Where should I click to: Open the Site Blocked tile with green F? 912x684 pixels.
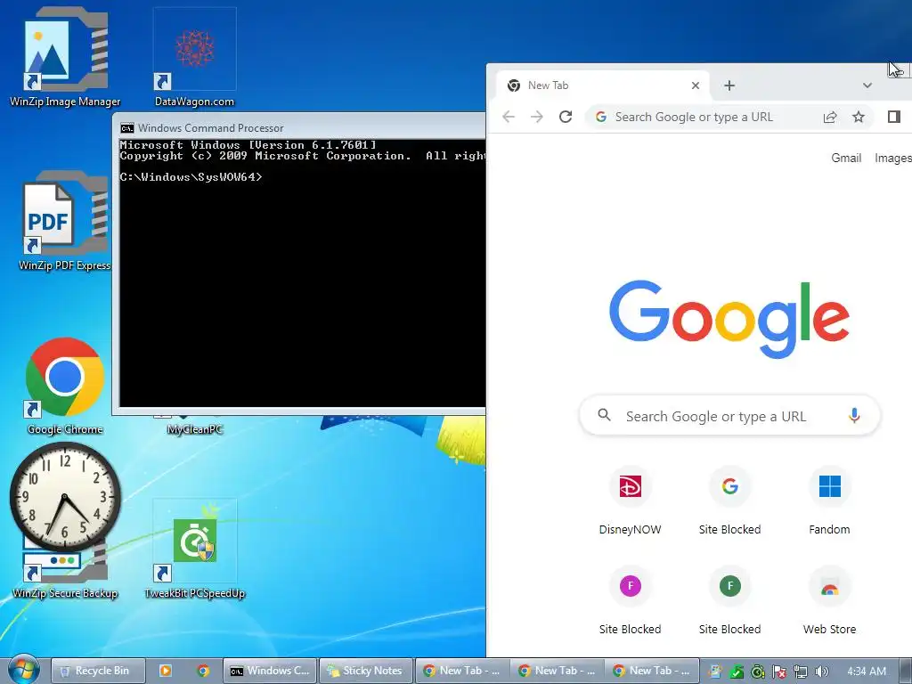click(x=729, y=601)
